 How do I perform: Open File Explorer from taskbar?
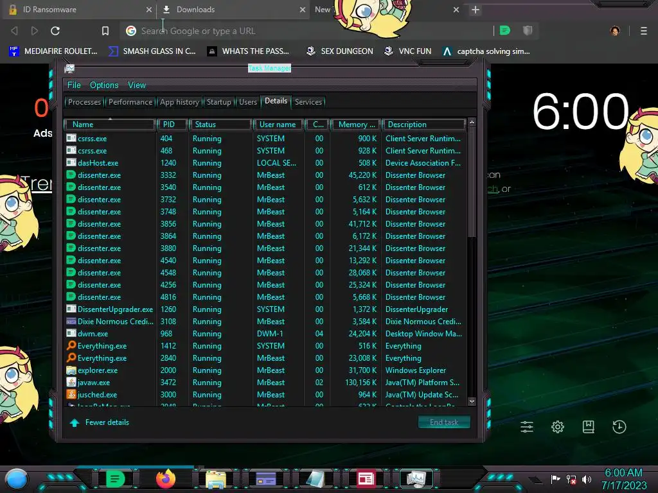[x=216, y=479]
